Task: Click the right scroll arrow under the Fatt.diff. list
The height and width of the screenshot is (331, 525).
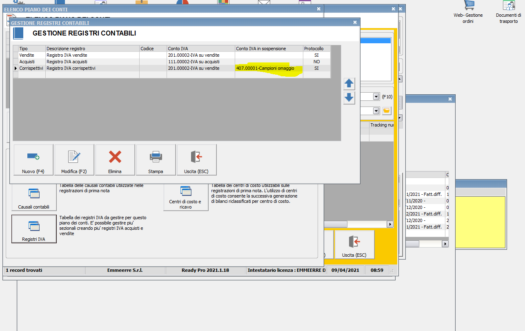Action: [445, 244]
